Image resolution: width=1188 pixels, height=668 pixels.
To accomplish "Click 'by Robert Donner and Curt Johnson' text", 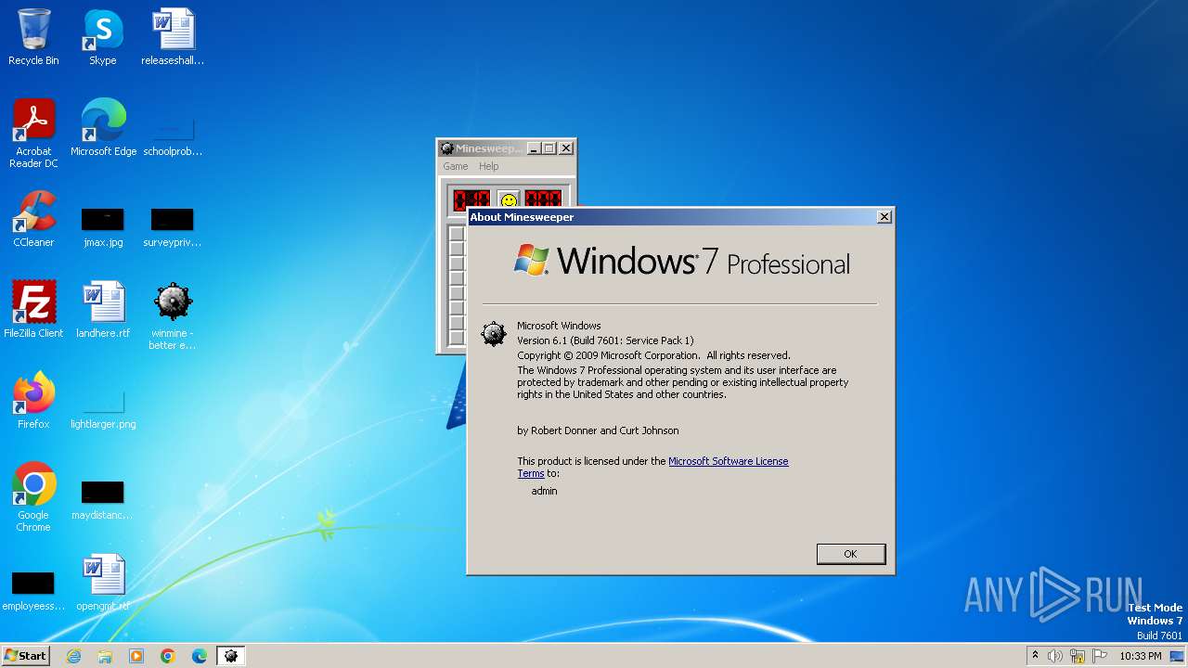I will 598,430.
